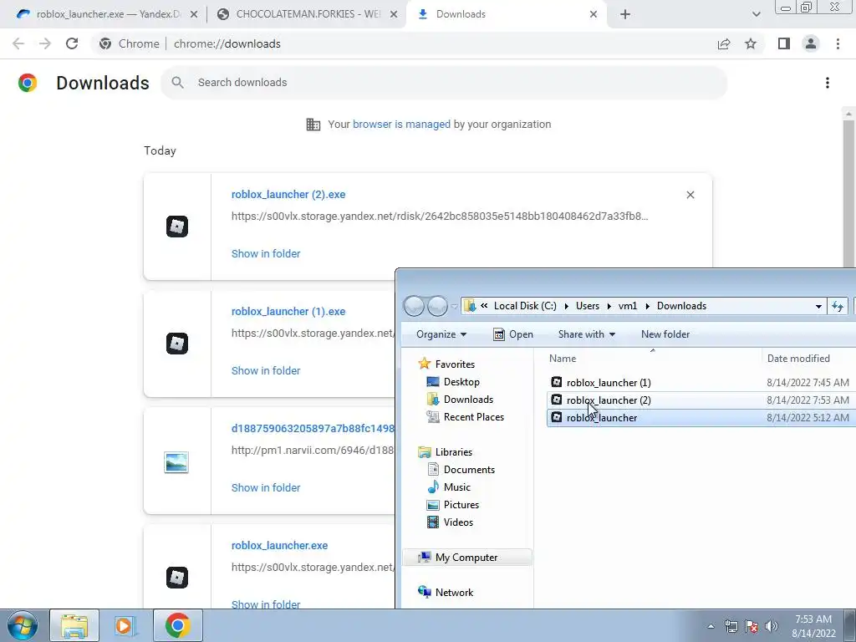Open roblox_launcher (2).exe download link
856x642 pixels.
click(x=288, y=194)
